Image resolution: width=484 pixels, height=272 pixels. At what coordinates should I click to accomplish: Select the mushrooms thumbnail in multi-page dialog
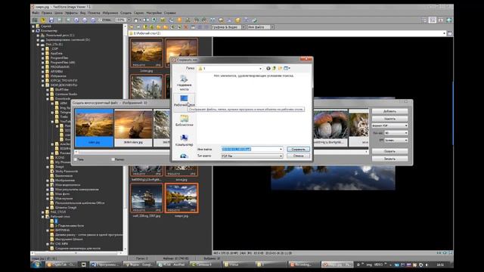[x=330, y=128]
